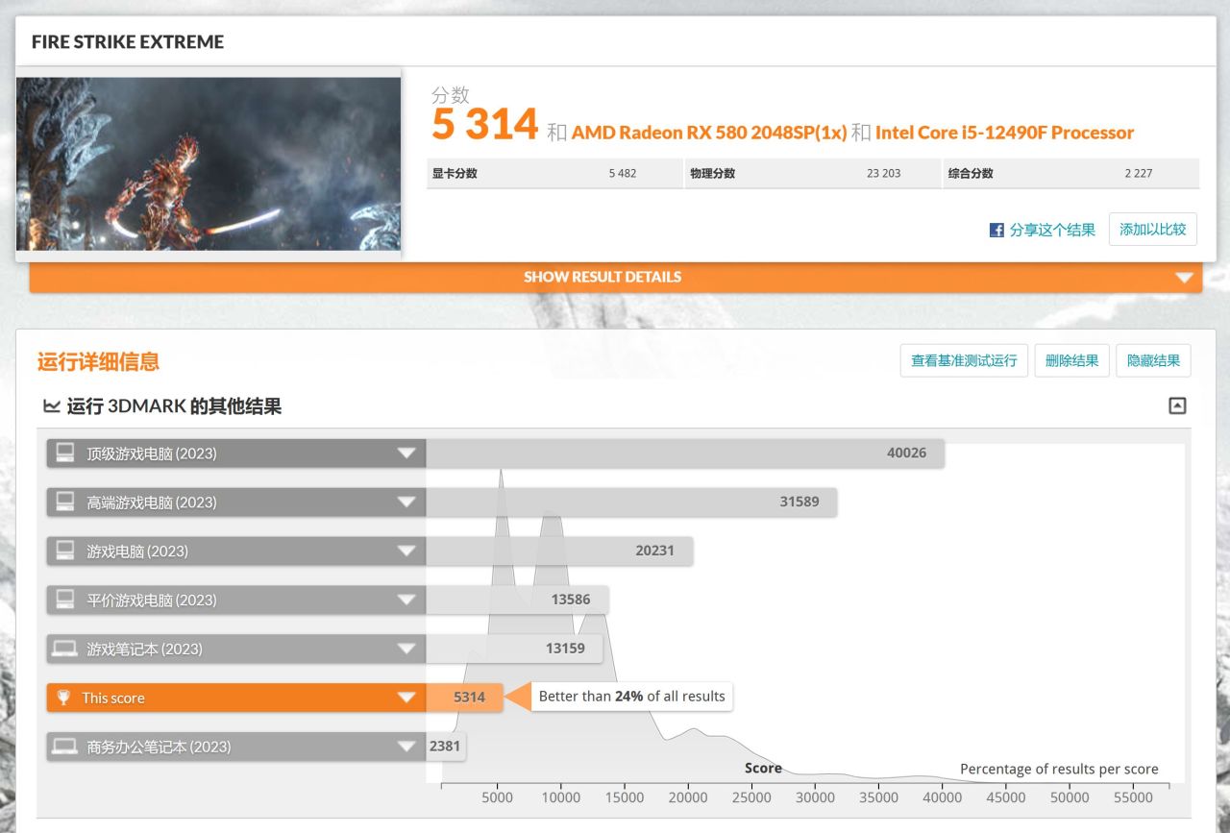Expand the 高端游戏电脑 (2023) dropdown arrow
This screenshot has width=1230, height=833.
coord(407,502)
